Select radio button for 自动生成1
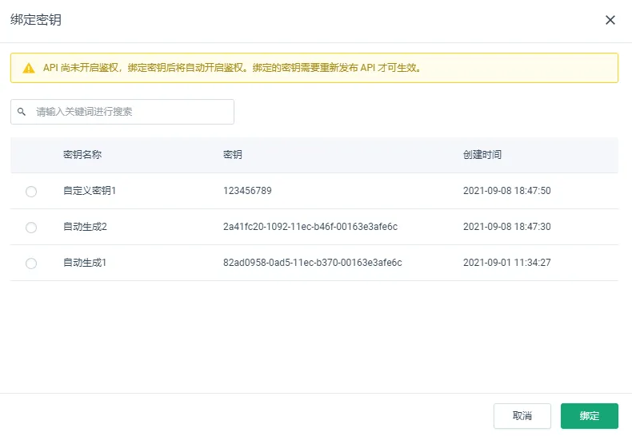Screen dimensions: 632x436 (x=31, y=264)
